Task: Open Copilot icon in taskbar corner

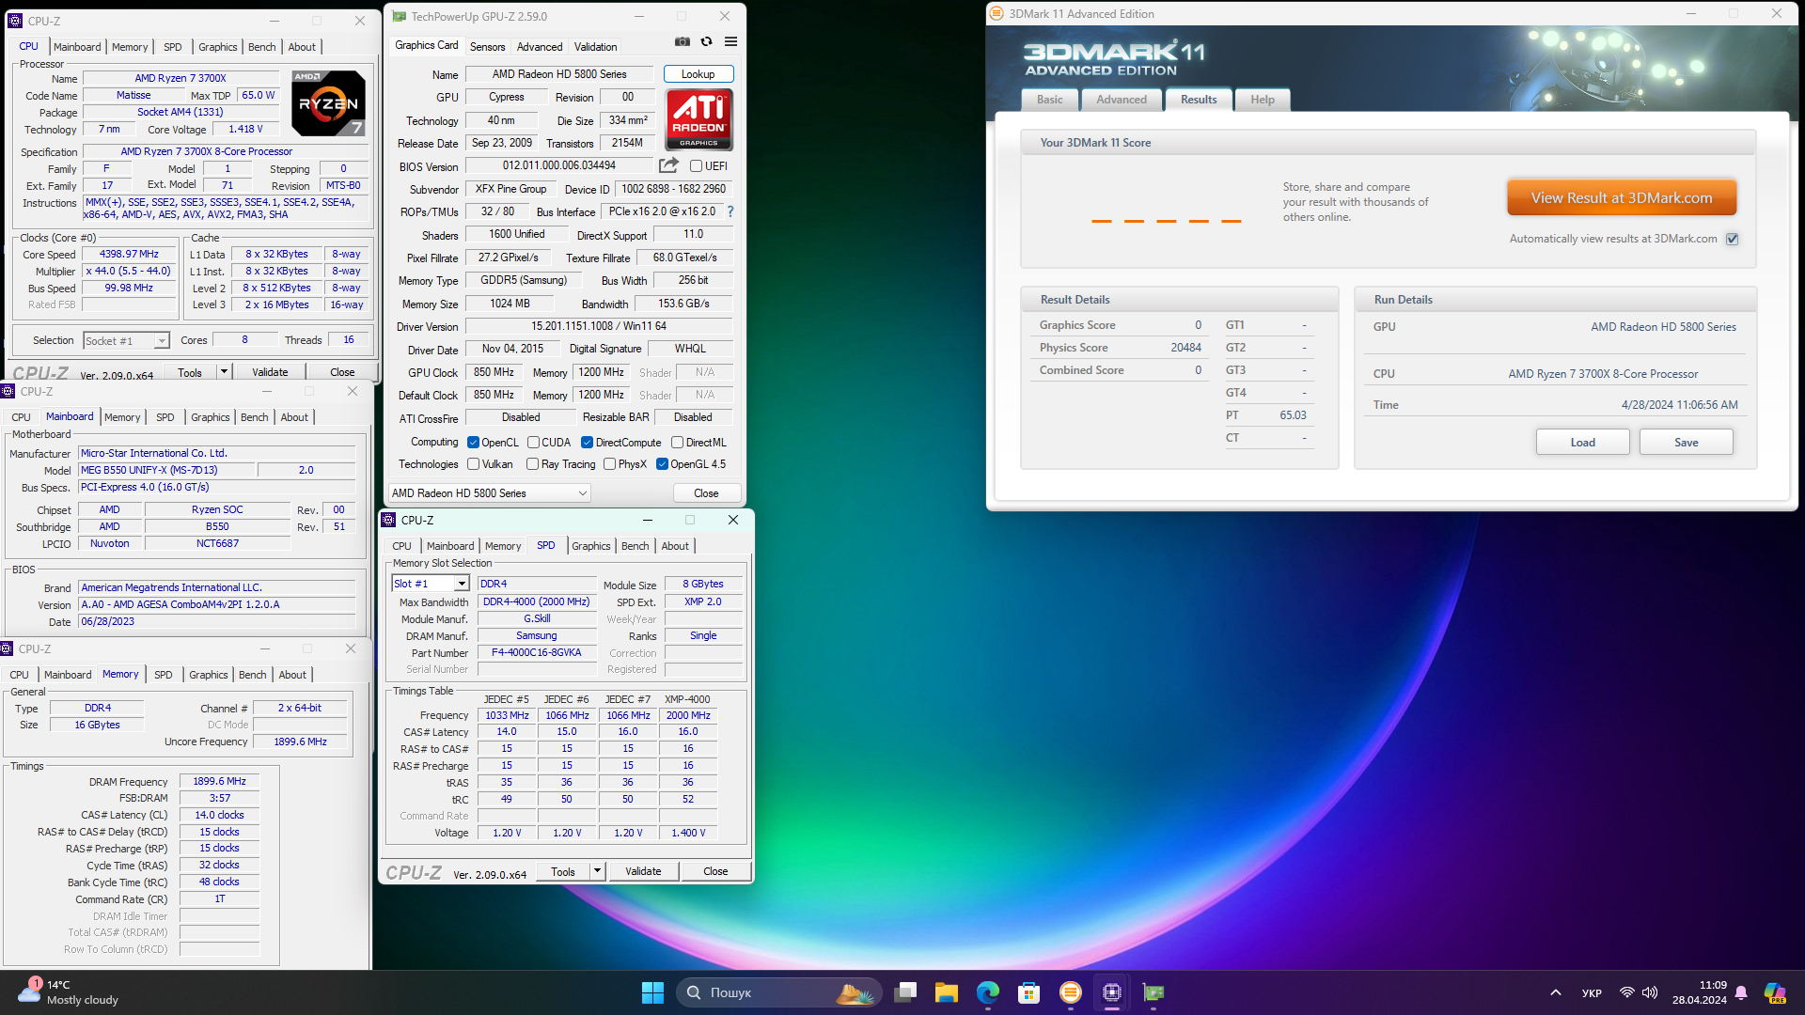Action: point(1775,992)
